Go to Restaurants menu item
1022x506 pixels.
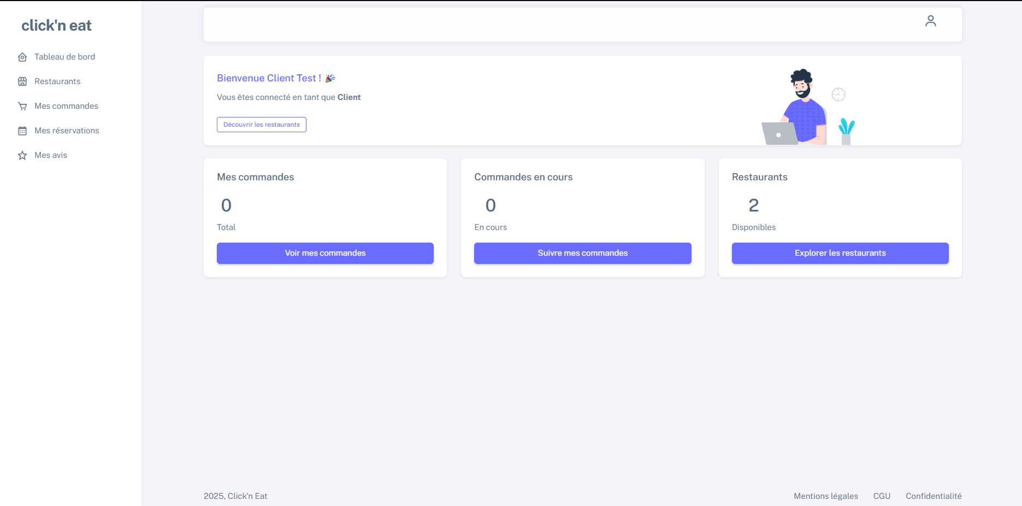click(x=57, y=81)
